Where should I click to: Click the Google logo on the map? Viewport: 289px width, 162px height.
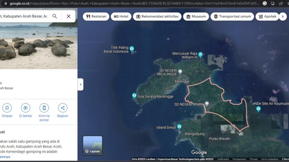click(199, 153)
